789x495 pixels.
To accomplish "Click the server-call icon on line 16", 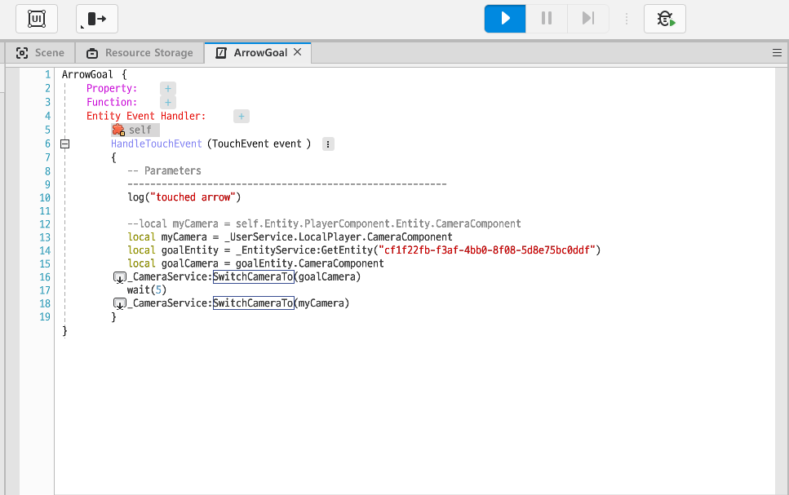I will (x=120, y=277).
